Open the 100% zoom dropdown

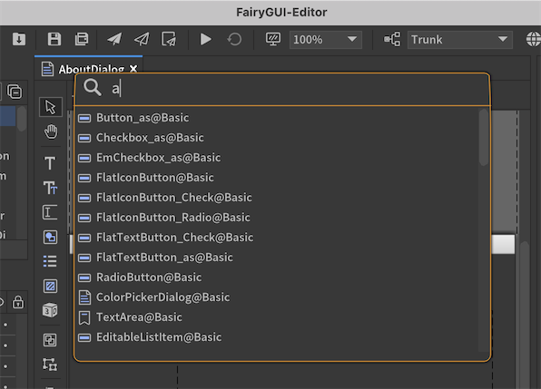click(x=325, y=40)
